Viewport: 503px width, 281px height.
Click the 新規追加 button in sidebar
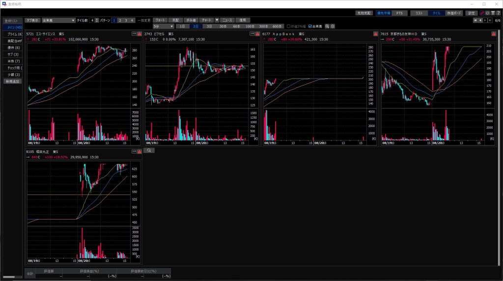click(x=13, y=81)
